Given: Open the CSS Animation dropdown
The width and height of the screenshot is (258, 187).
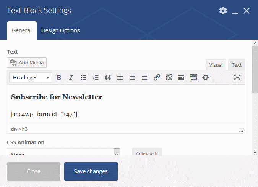Looking at the screenshot, I should click(63, 152).
